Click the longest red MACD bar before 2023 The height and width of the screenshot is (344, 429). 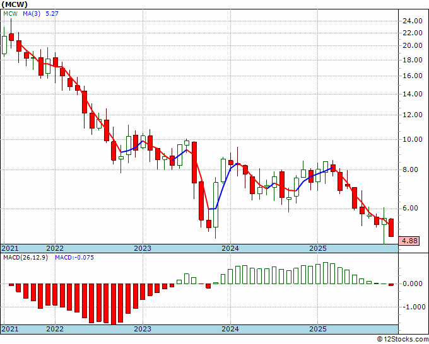point(114,304)
